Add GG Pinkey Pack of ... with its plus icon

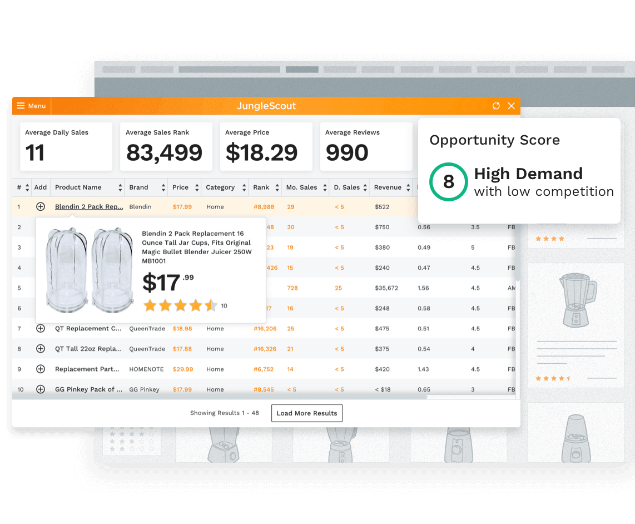coord(41,389)
